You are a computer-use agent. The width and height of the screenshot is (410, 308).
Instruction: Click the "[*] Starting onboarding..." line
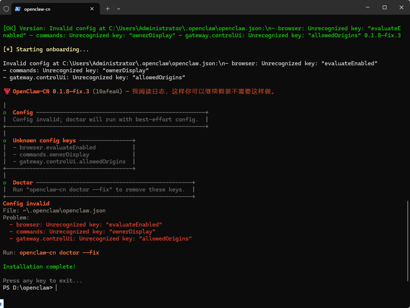46,49
